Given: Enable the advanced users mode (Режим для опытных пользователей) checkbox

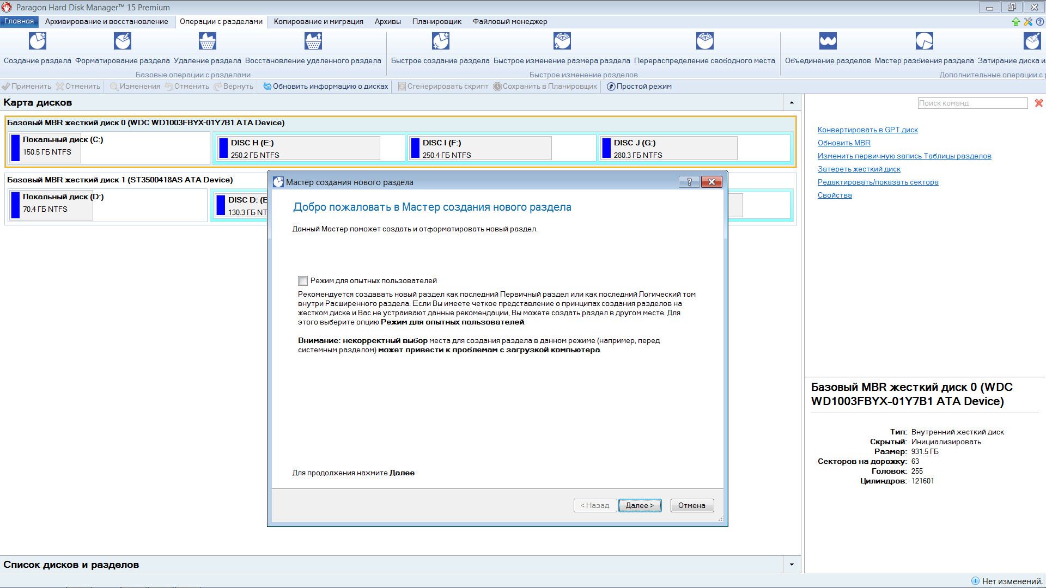Looking at the screenshot, I should click(x=303, y=281).
